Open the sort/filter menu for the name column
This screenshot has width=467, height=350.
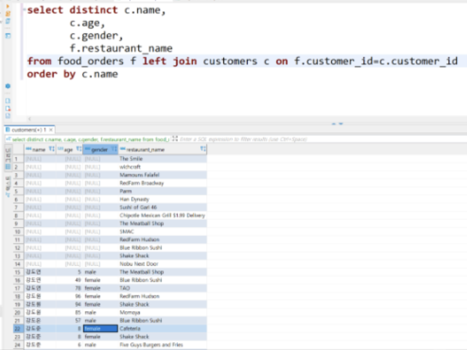(52, 149)
